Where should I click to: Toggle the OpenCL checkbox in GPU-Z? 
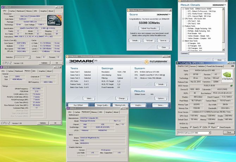(x=191, y=127)
